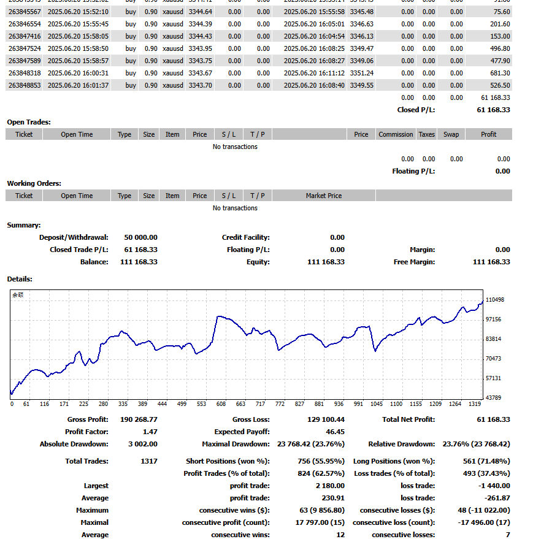Click the Taxes column header

coord(427,134)
